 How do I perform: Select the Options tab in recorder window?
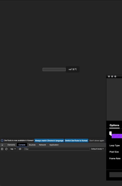point(114,125)
